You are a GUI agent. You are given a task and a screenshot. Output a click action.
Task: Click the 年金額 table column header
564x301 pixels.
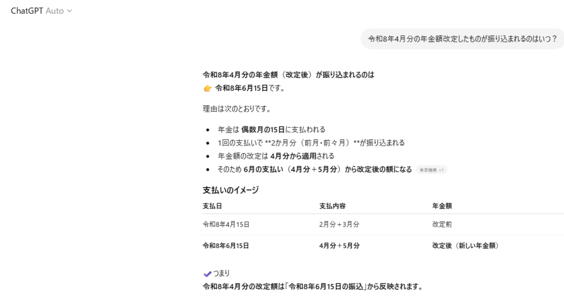442,206
